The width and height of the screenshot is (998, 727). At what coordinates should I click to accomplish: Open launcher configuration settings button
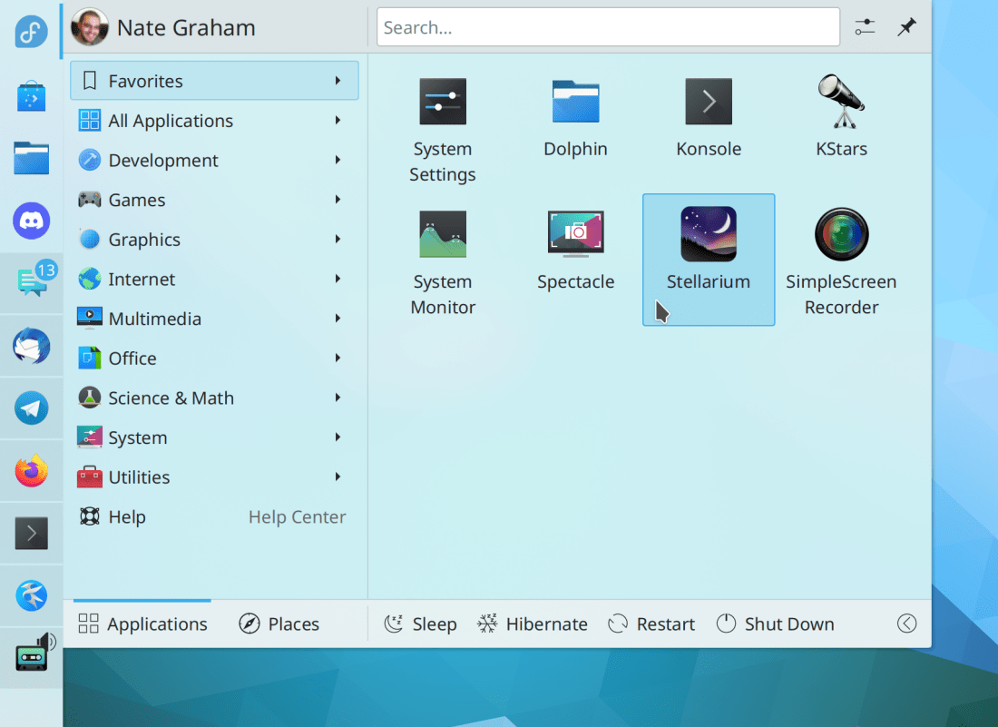[865, 27]
